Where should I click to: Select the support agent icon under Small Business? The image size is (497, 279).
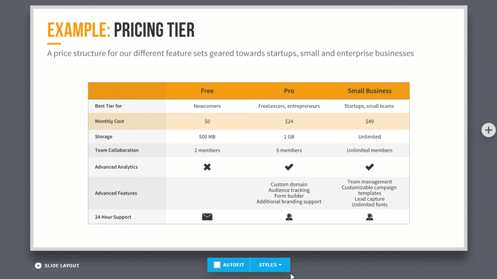(x=369, y=217)
